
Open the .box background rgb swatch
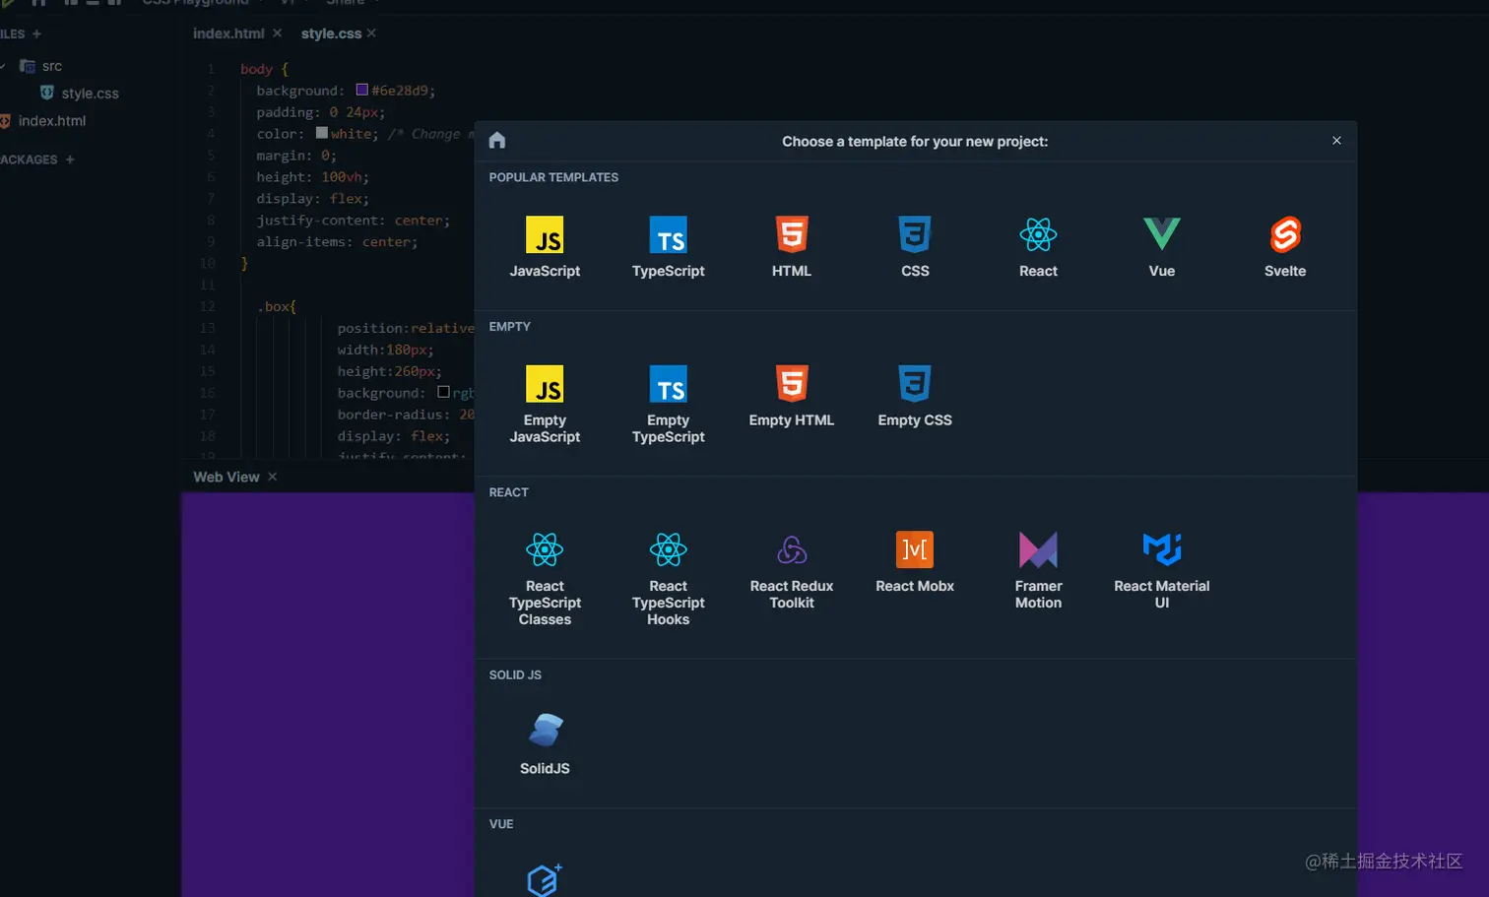point(443,392)
